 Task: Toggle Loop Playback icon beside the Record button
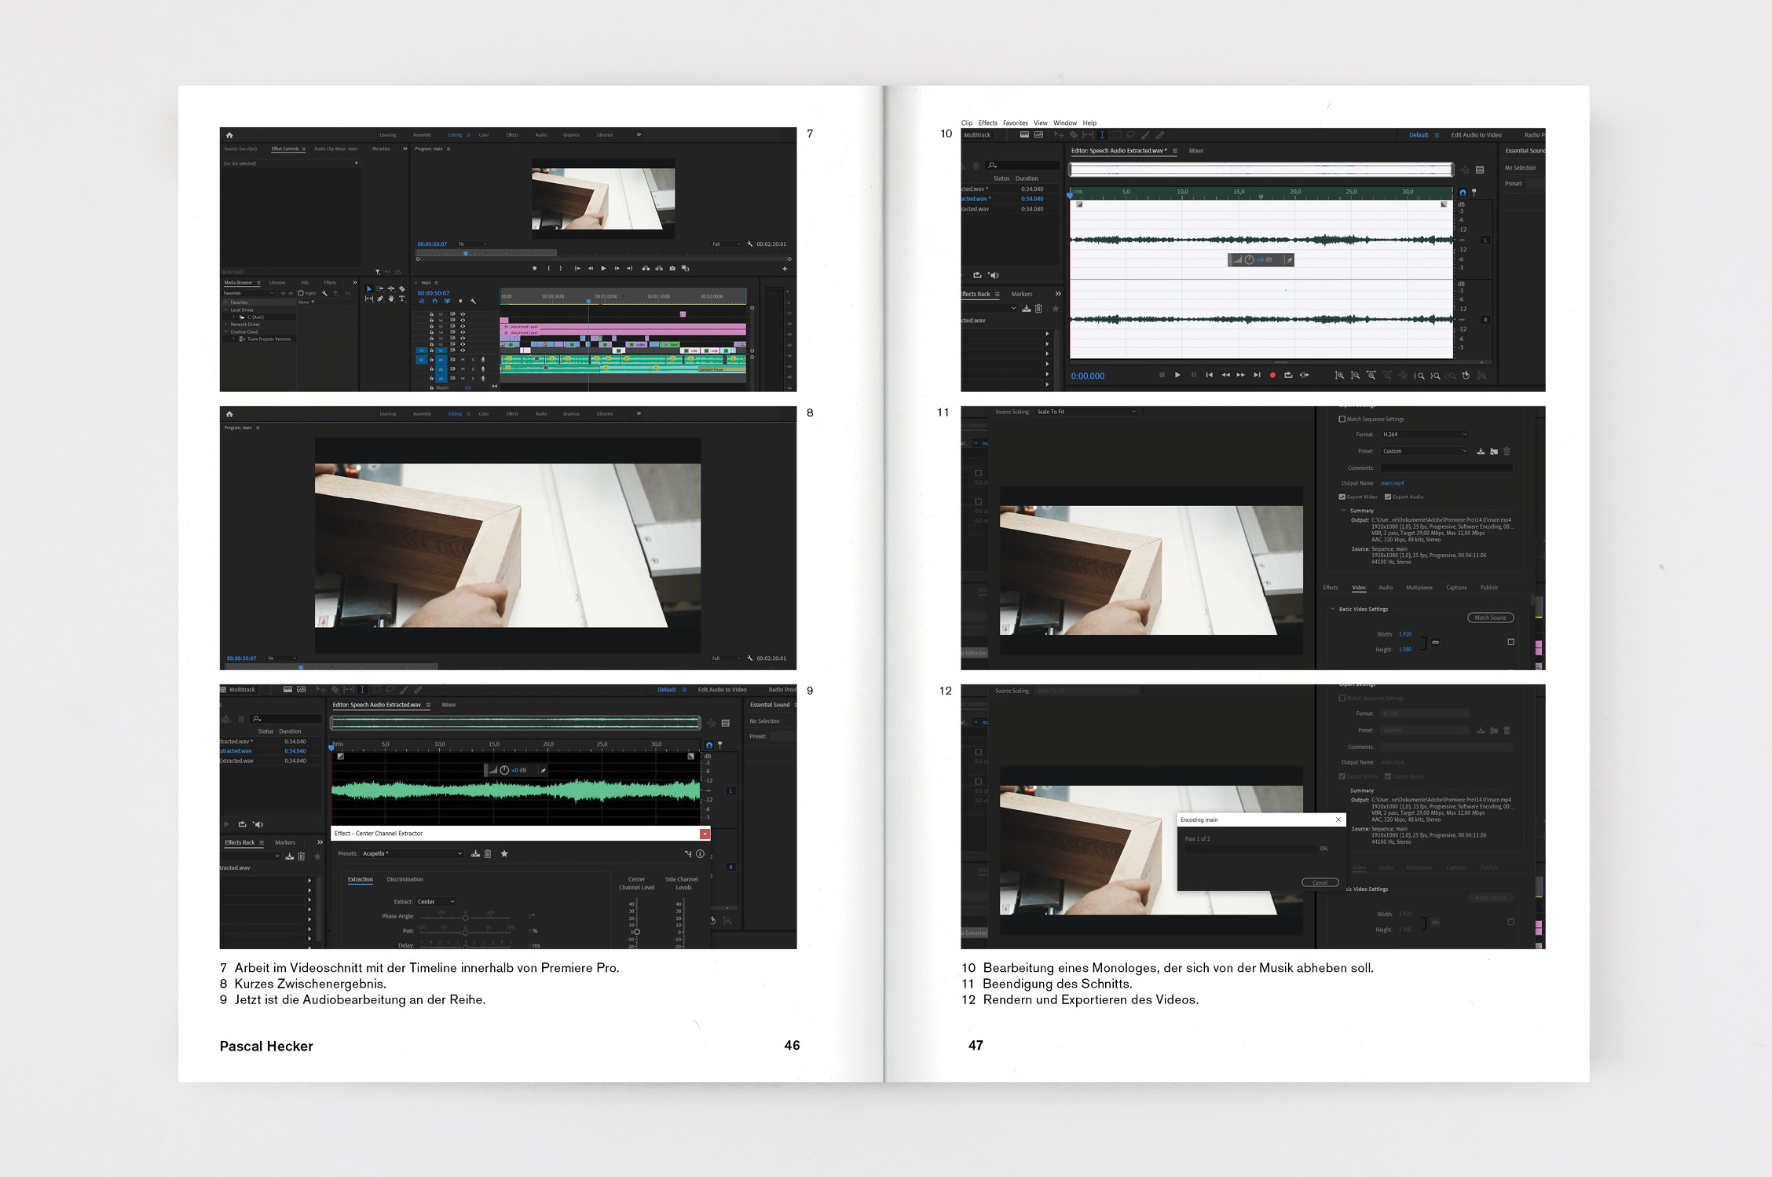coord(1288,376)
